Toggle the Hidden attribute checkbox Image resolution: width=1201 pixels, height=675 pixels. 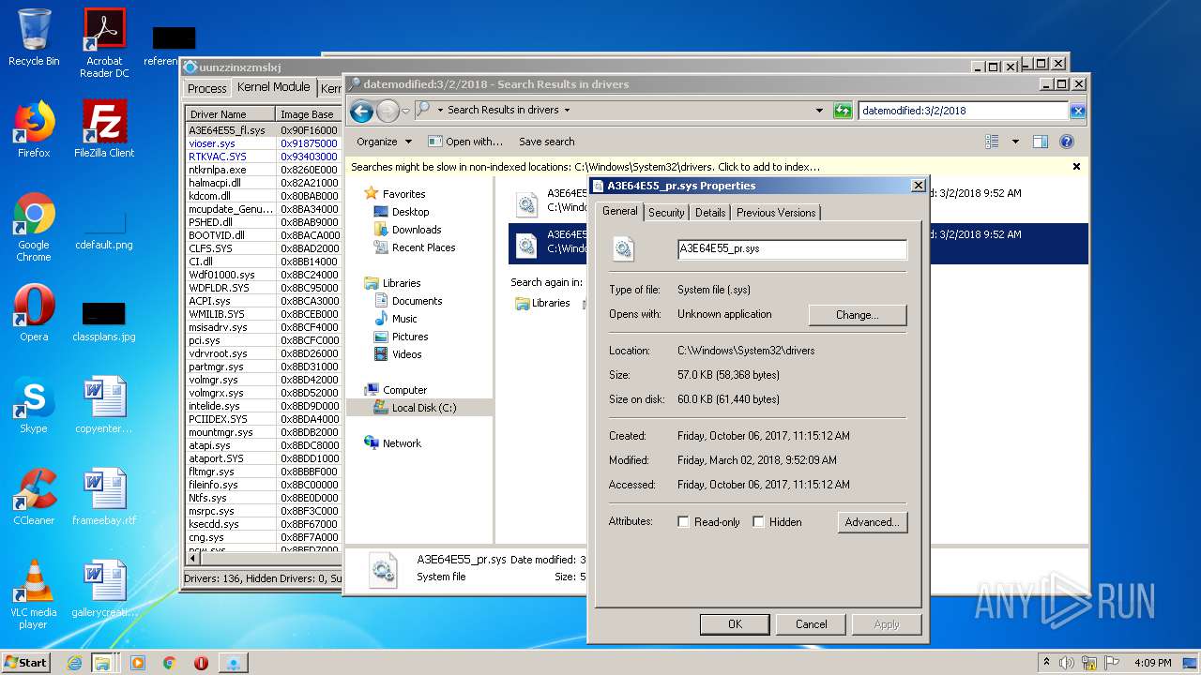click(x=758, y=522)
